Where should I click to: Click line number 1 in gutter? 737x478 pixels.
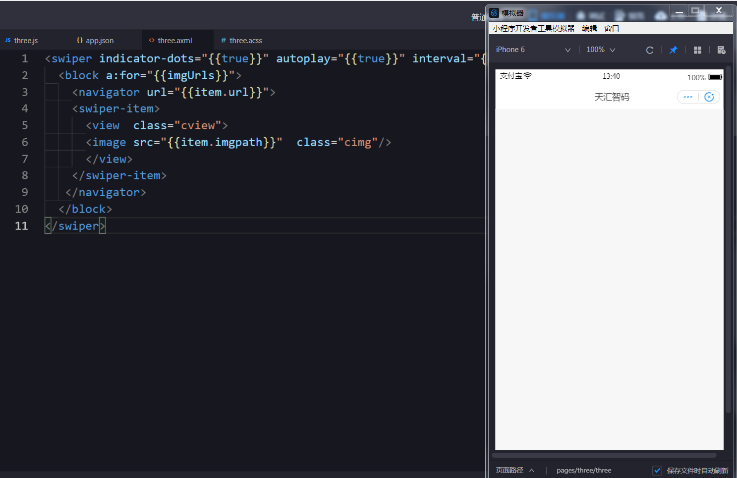click(x=25, y=58)
